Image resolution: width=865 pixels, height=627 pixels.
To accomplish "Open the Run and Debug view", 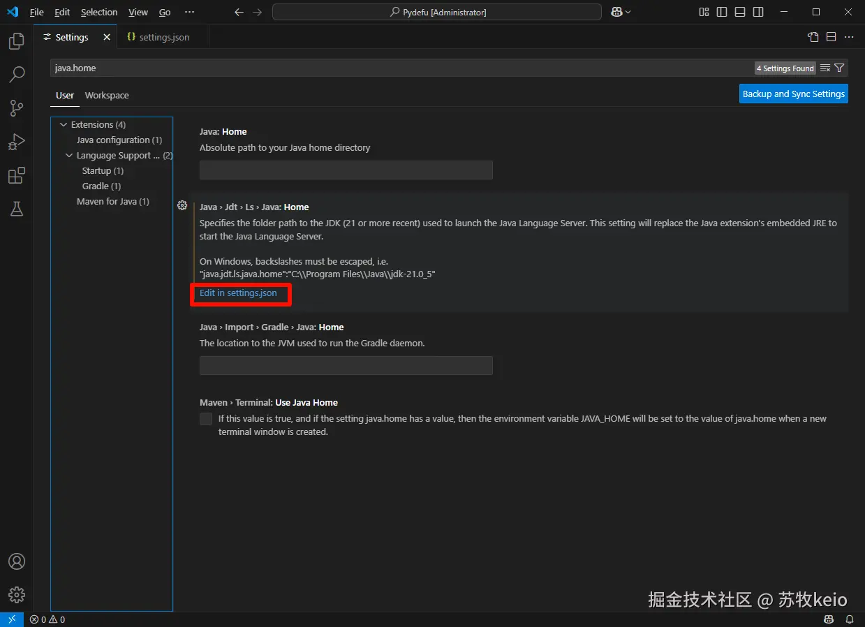I will pos(17,142).
